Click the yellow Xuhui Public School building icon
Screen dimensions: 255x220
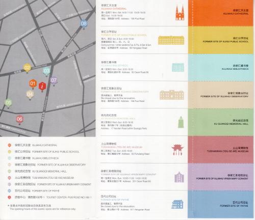171,40
